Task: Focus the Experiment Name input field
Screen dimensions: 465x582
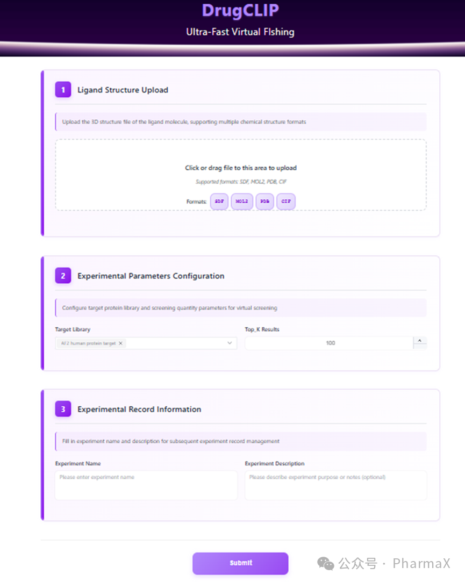Action: (146, 485)
